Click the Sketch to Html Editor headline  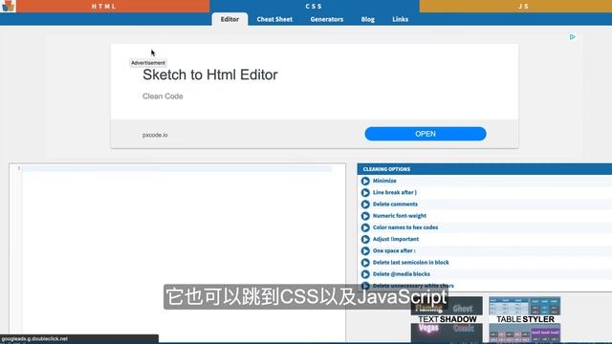210,75
